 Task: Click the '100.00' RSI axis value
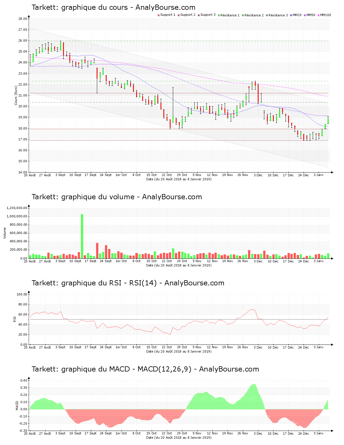click(x=22, y=295)
